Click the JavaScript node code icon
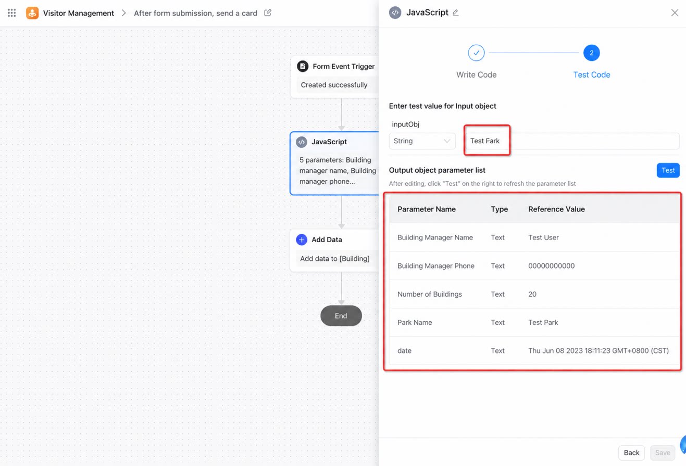Image resolution: width=686 pixels, height=466 pixels. [302, 142]
